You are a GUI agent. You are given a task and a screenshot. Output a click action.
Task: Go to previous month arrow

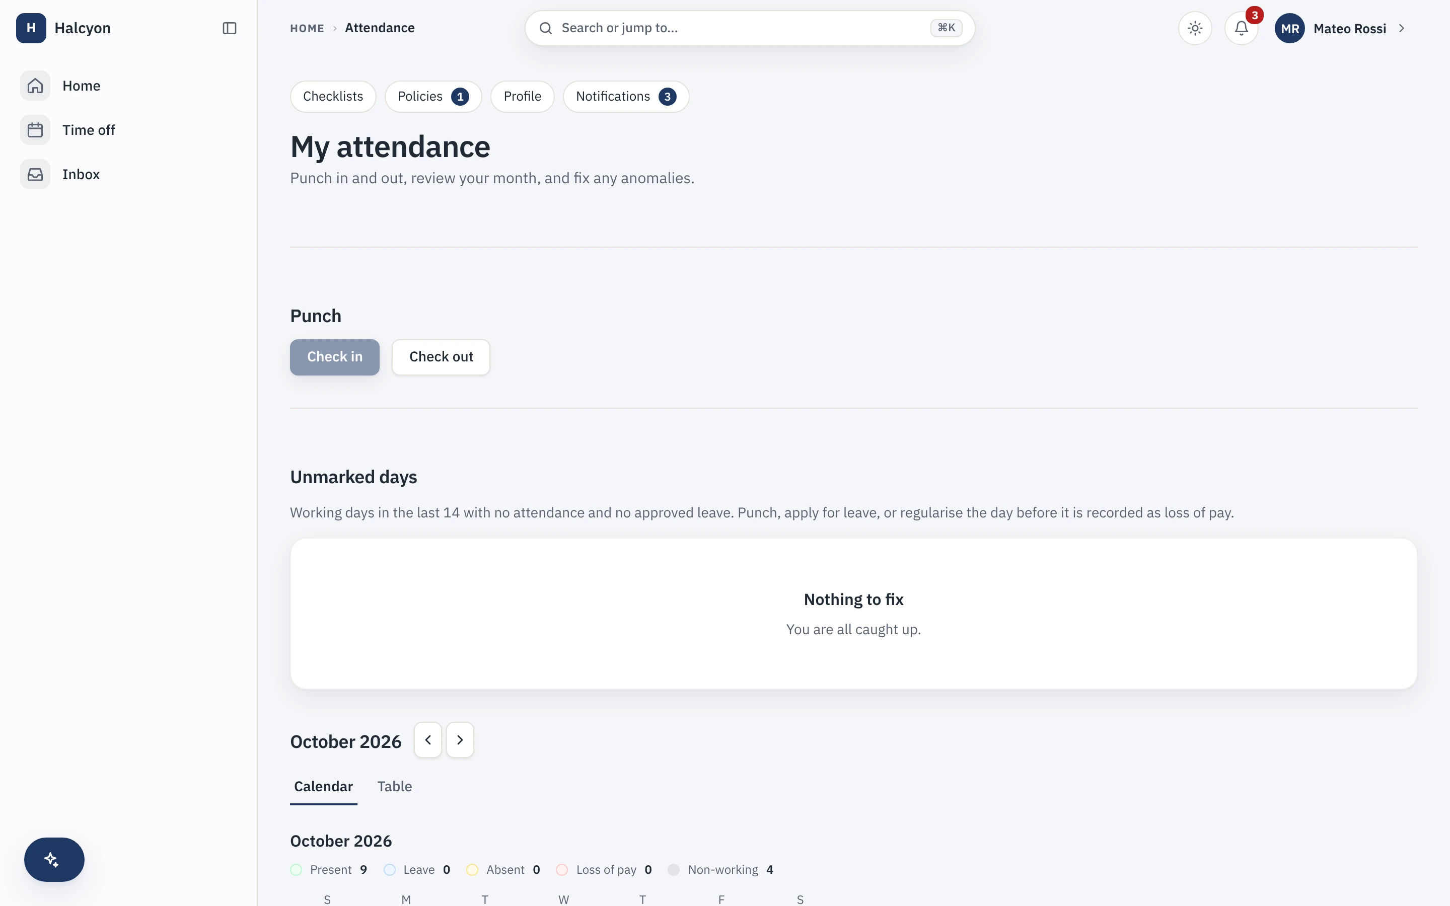[428, 740]
